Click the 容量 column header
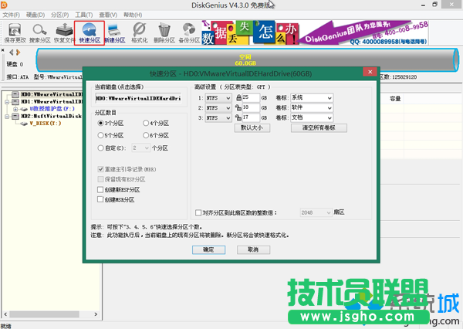 coord(395,99)
